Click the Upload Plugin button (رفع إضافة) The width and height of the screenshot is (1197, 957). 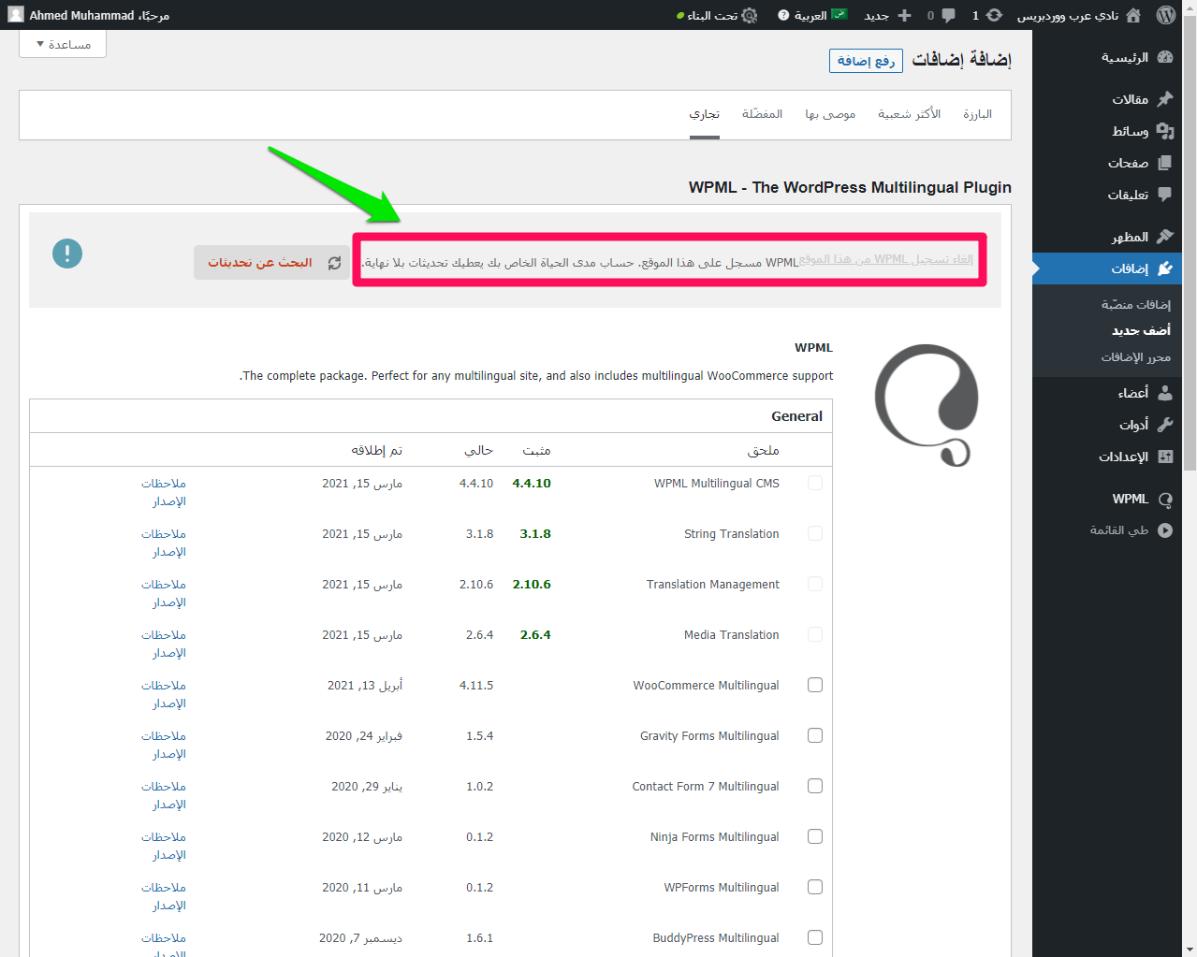coord(866,61)
